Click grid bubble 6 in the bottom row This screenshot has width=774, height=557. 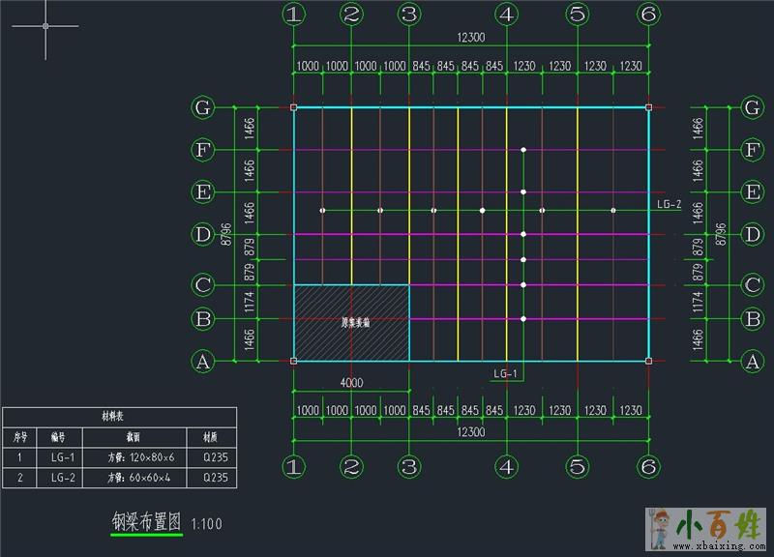pos(648,466)
